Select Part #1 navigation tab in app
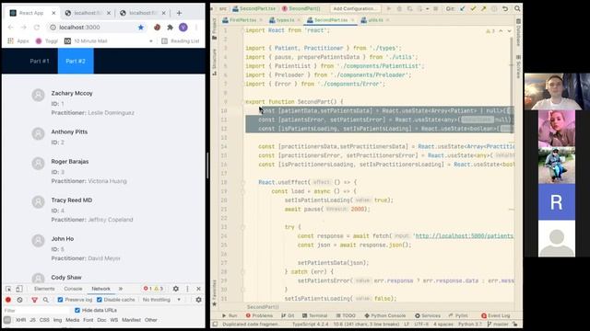This screenshot has height=331, width=590. pos(40,61)
